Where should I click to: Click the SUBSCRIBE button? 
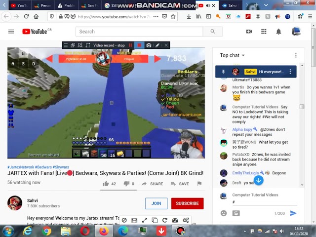click(x=187, y=203)
